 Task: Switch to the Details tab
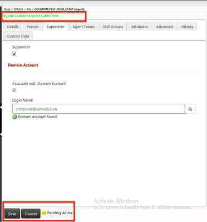[x=13, y=27]
